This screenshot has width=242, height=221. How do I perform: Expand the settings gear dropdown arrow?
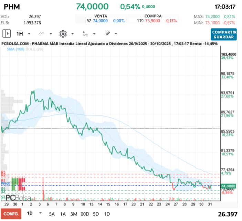73,34
